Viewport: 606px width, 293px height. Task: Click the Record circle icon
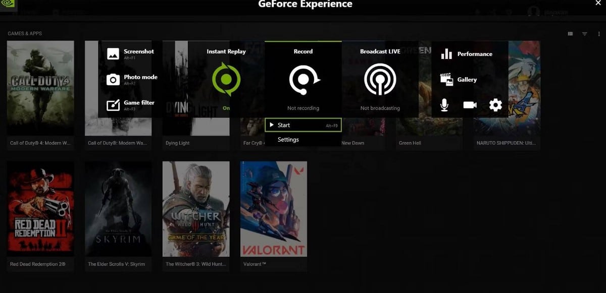pos(304,80)
